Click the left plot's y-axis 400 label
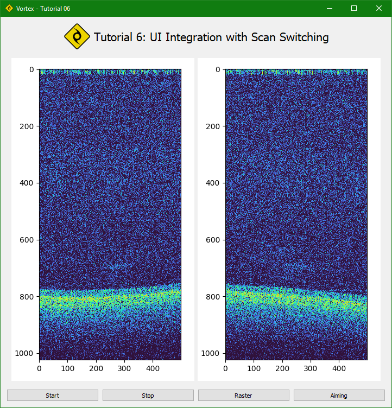The height and width of the screenshot is (408, 392). (x=27, y=183)
